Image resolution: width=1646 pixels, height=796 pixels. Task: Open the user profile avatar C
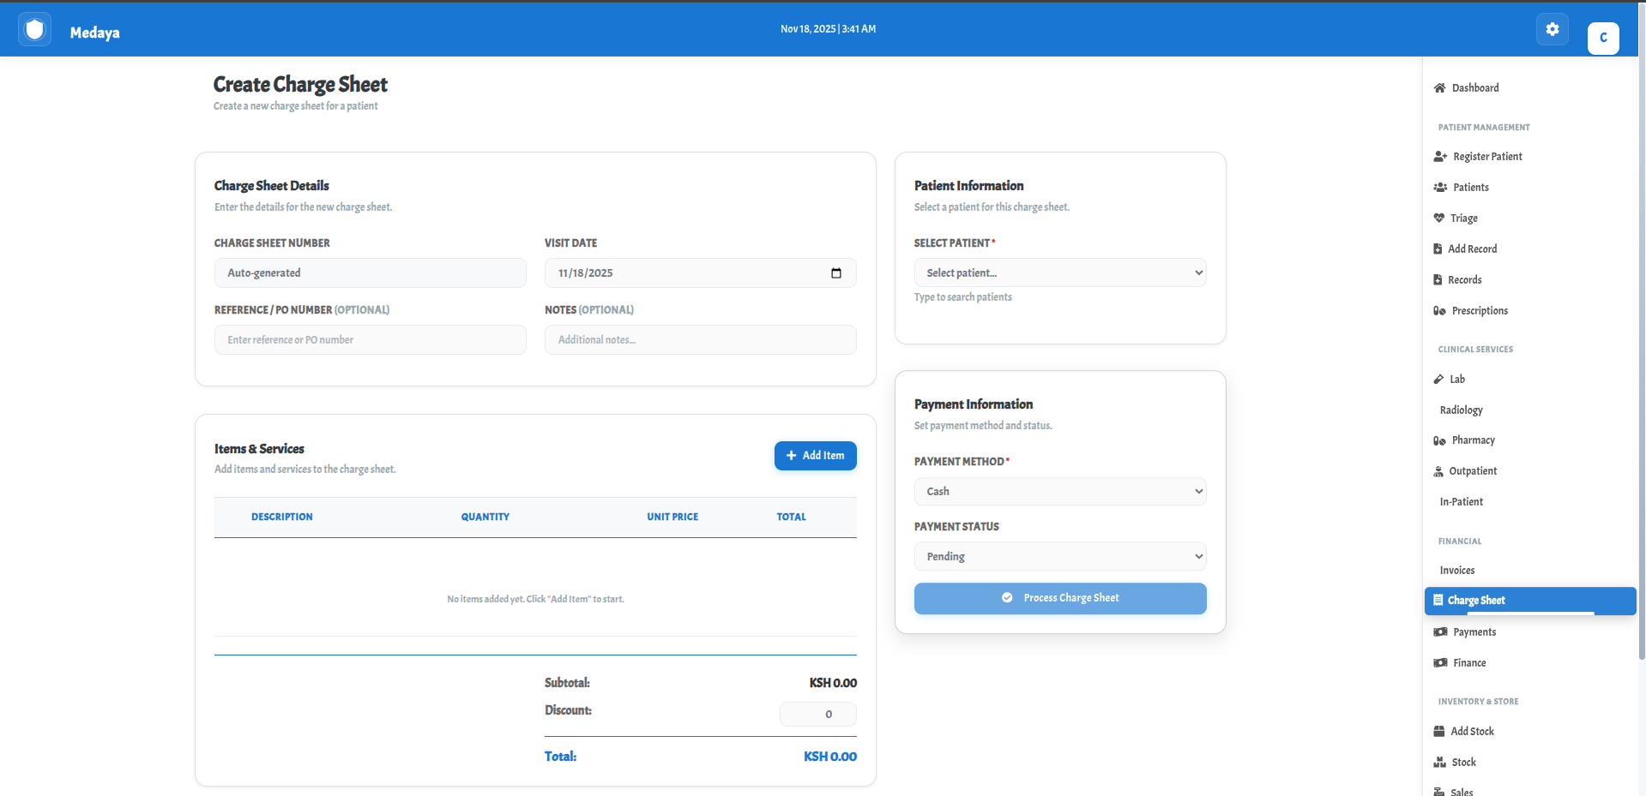click(x=1602, y=38)
